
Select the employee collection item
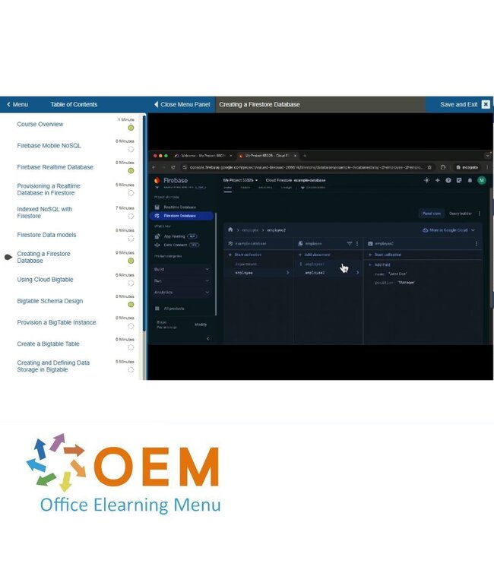pos(245,272)
